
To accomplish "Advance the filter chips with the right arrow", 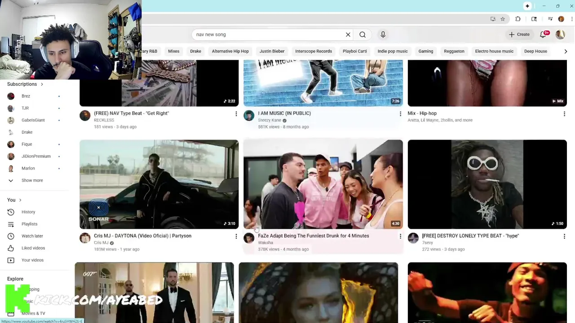I will (x=566, y=51).
